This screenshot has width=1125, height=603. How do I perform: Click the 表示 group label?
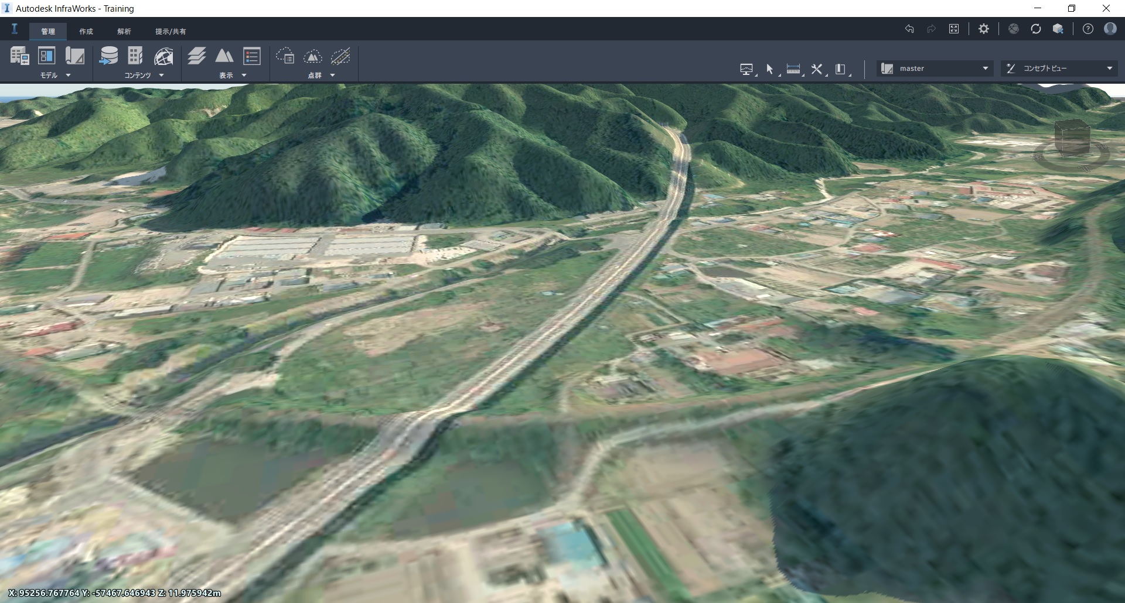[226, 76]
